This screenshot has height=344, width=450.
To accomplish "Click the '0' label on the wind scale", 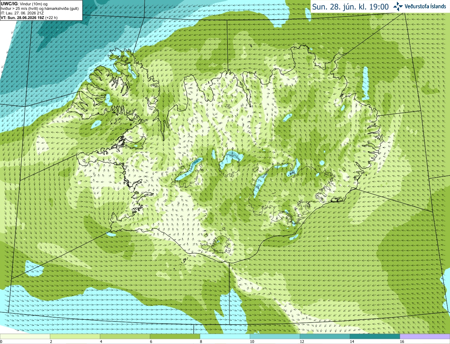I will coord(1,342).
